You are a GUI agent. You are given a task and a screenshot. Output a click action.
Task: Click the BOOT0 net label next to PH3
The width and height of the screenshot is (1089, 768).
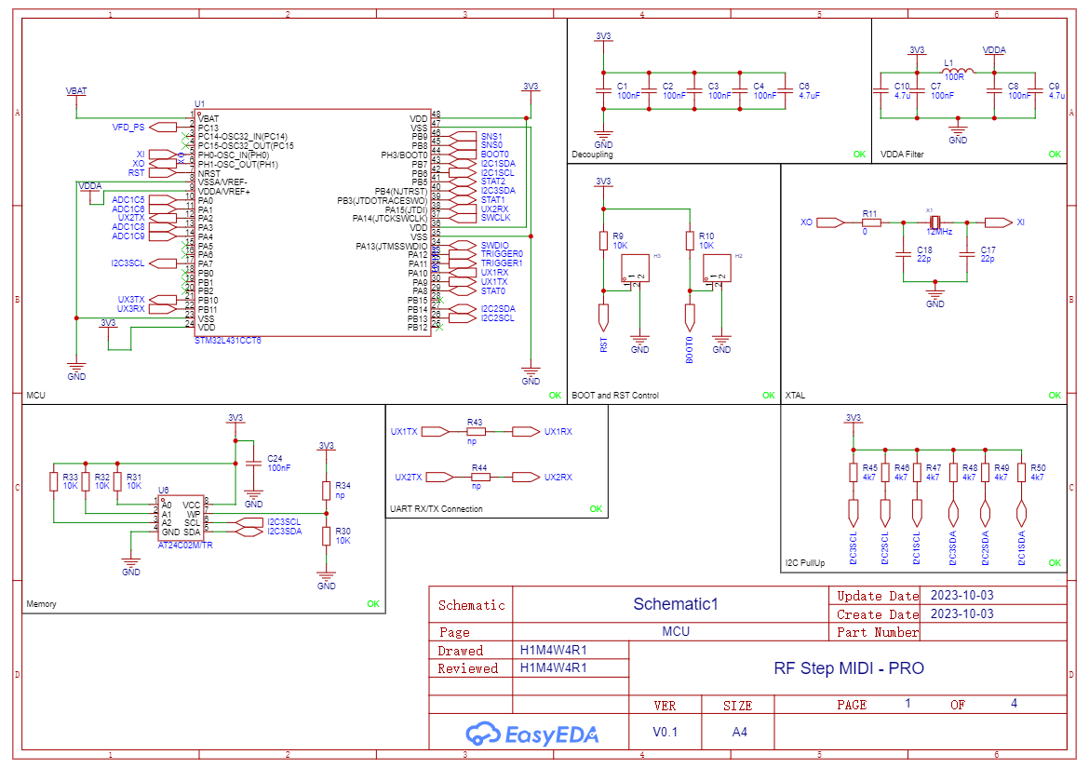(x=494, y=155)
